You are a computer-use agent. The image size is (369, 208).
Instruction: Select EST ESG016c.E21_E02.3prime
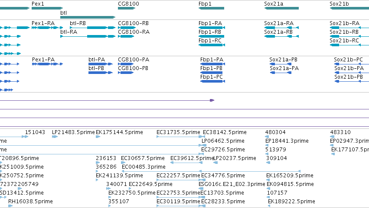[232, 184]
